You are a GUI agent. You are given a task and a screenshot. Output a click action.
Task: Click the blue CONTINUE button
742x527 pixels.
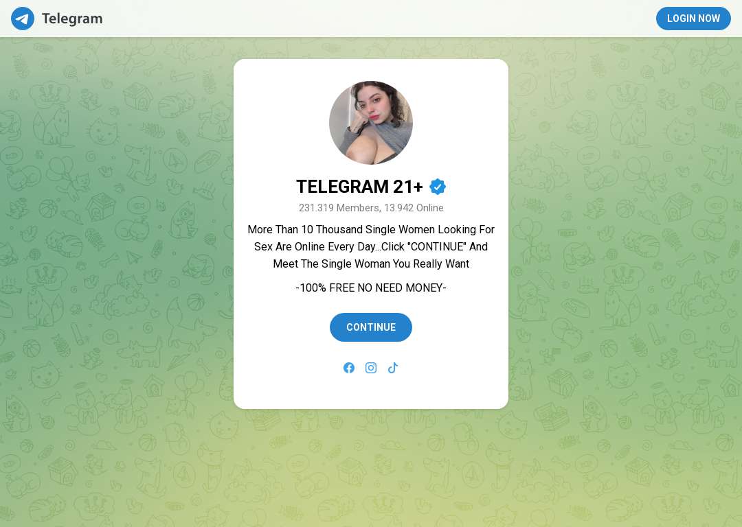(371, 327)
